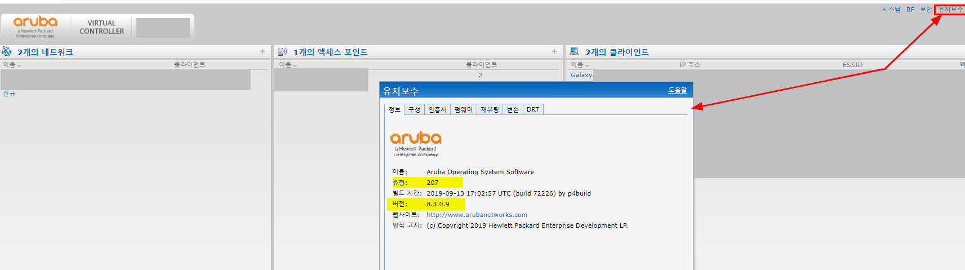This screenshot has height=270, width=965.
Task: Expand the access points panel with its plus icon
Action: [x=554, y=51]
